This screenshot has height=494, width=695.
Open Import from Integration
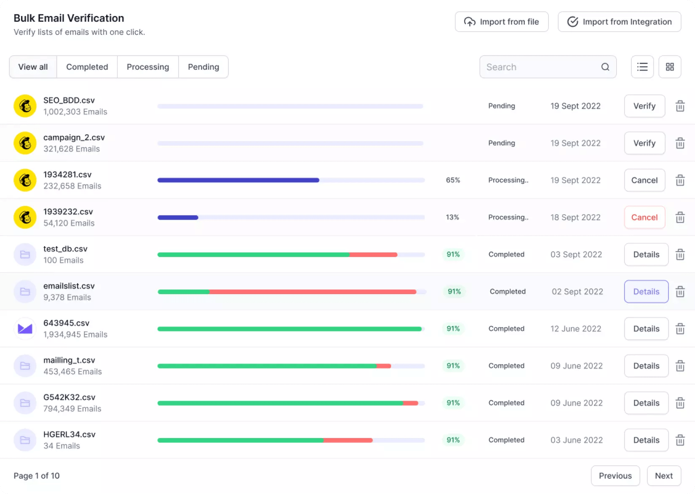tap(619, 22)
